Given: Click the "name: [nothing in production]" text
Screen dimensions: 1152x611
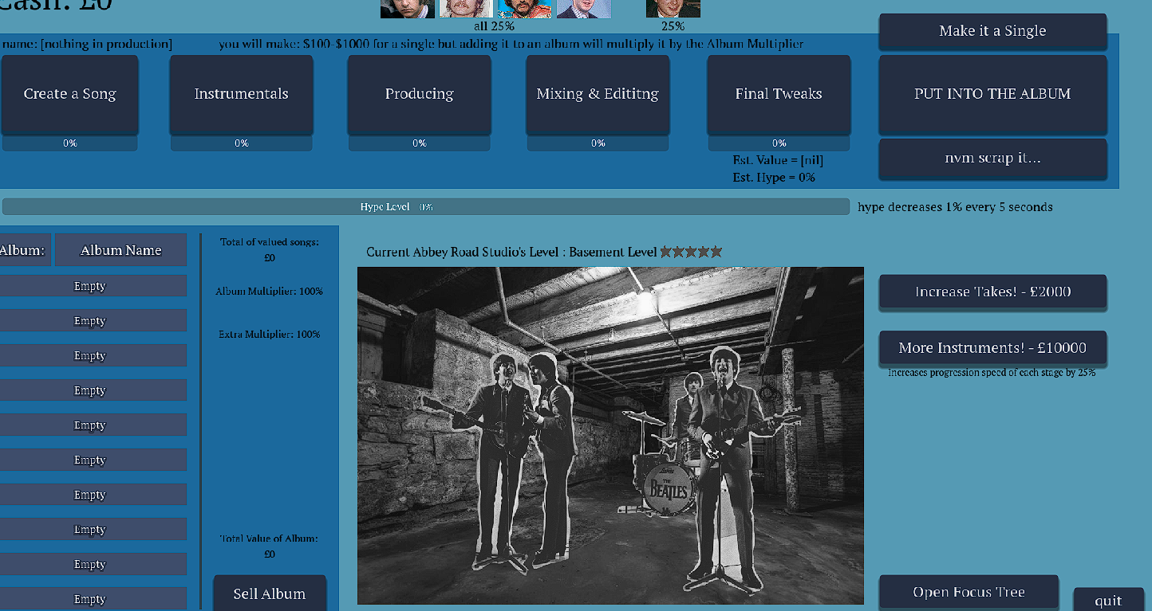Looking at the screenshot, I should click(x=87, y=44).
